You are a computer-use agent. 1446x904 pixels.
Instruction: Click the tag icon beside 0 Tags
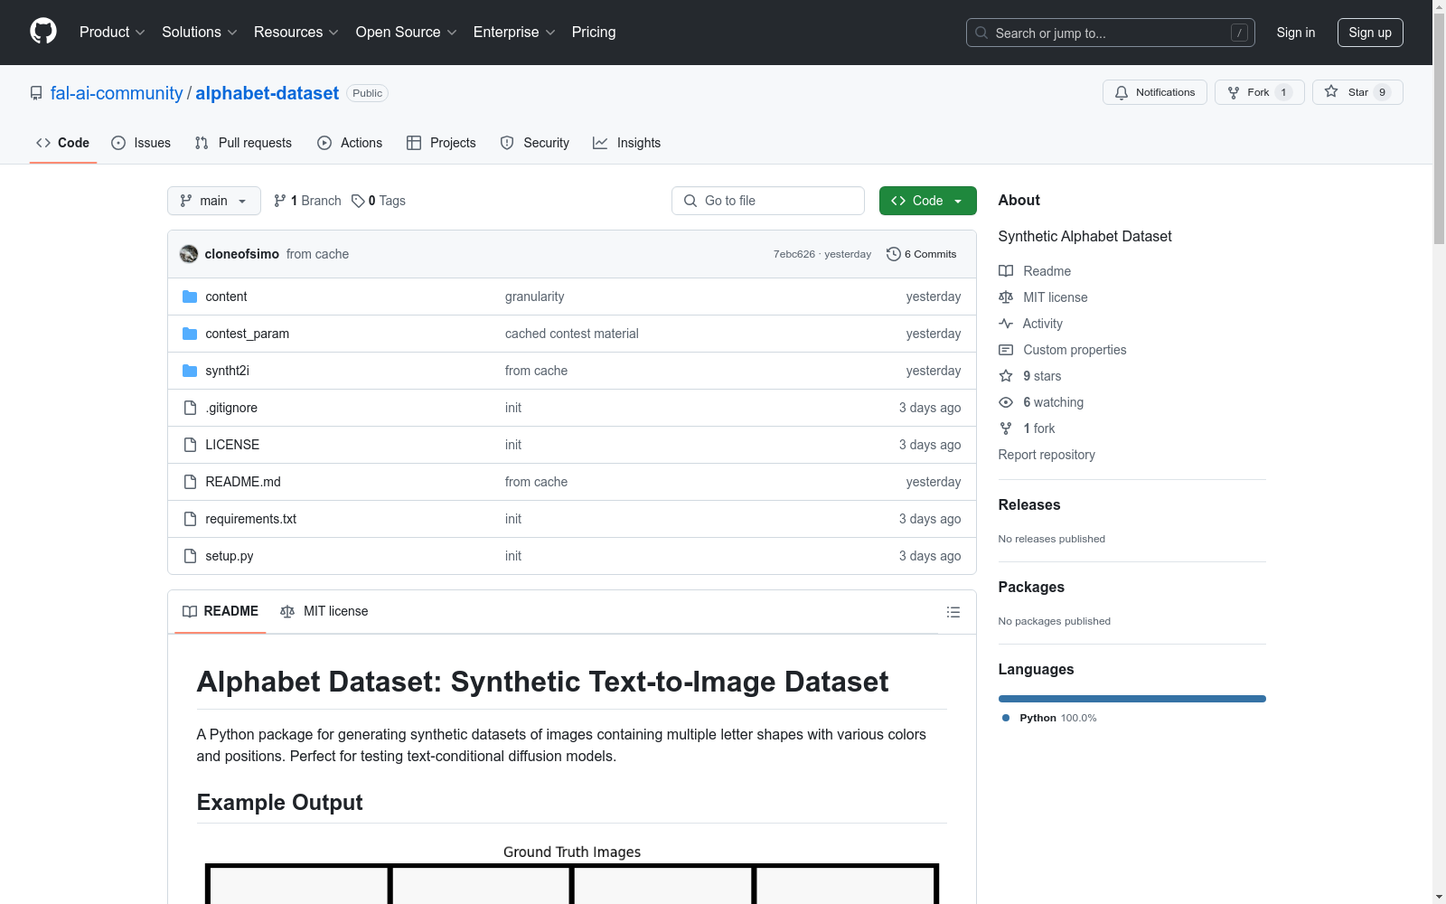point(358,201)
